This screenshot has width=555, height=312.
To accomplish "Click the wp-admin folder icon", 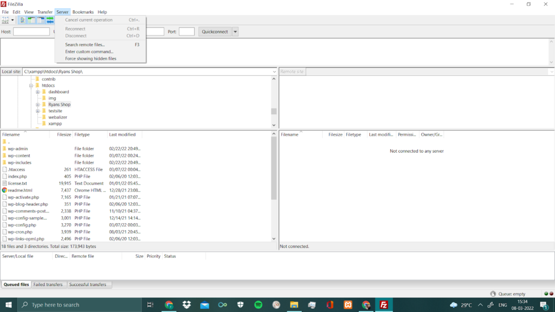I will [x=4, y=149].
